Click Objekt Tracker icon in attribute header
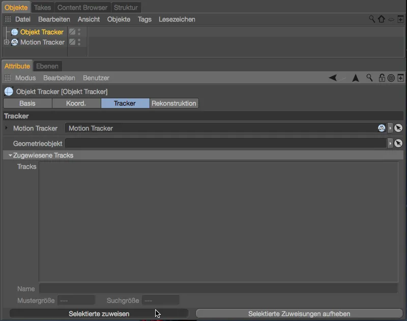The height and width of the screenshot is (321, 407). (9, 92)
